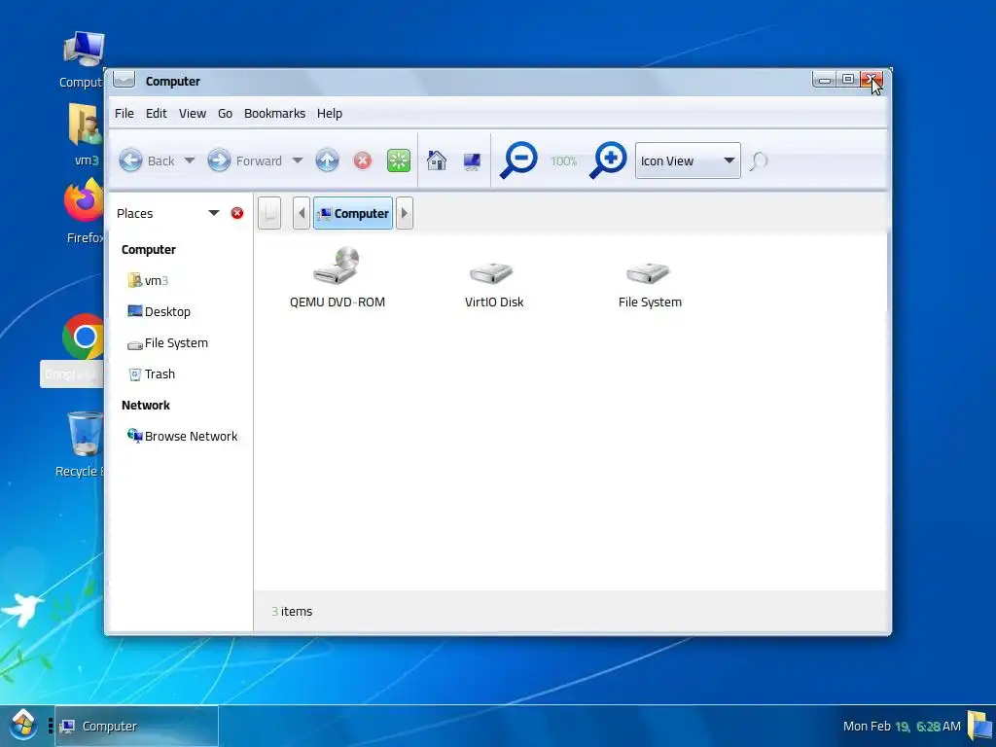The image size is (996, 747).
Task: Click the Computer icon in the toolbar
Action: click(472, 161)
